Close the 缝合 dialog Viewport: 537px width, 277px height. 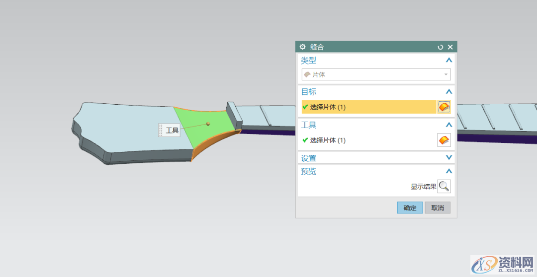point(450,47)
